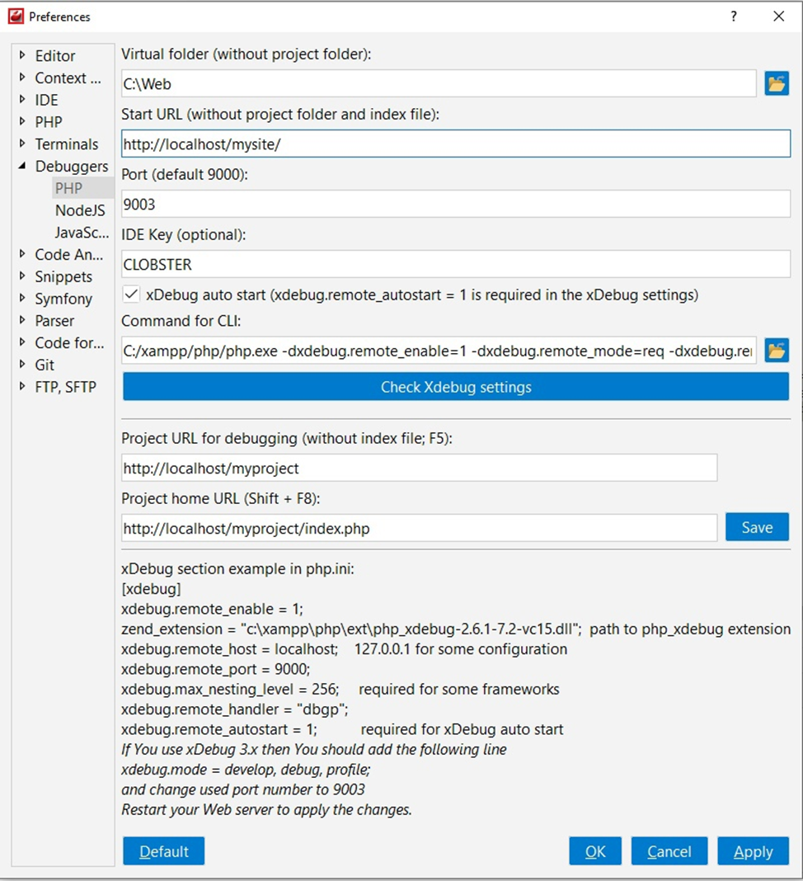The height and width of the screenshot is (881, 803).
Task: Expand the Code Analysis tree section
Action: [x=22, y=253]
